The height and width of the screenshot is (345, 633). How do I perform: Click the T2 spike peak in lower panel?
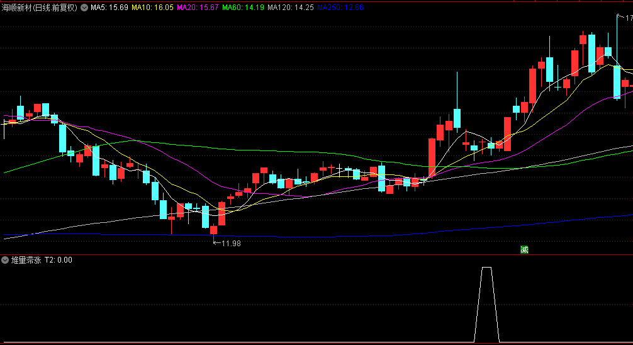point(487,268)
